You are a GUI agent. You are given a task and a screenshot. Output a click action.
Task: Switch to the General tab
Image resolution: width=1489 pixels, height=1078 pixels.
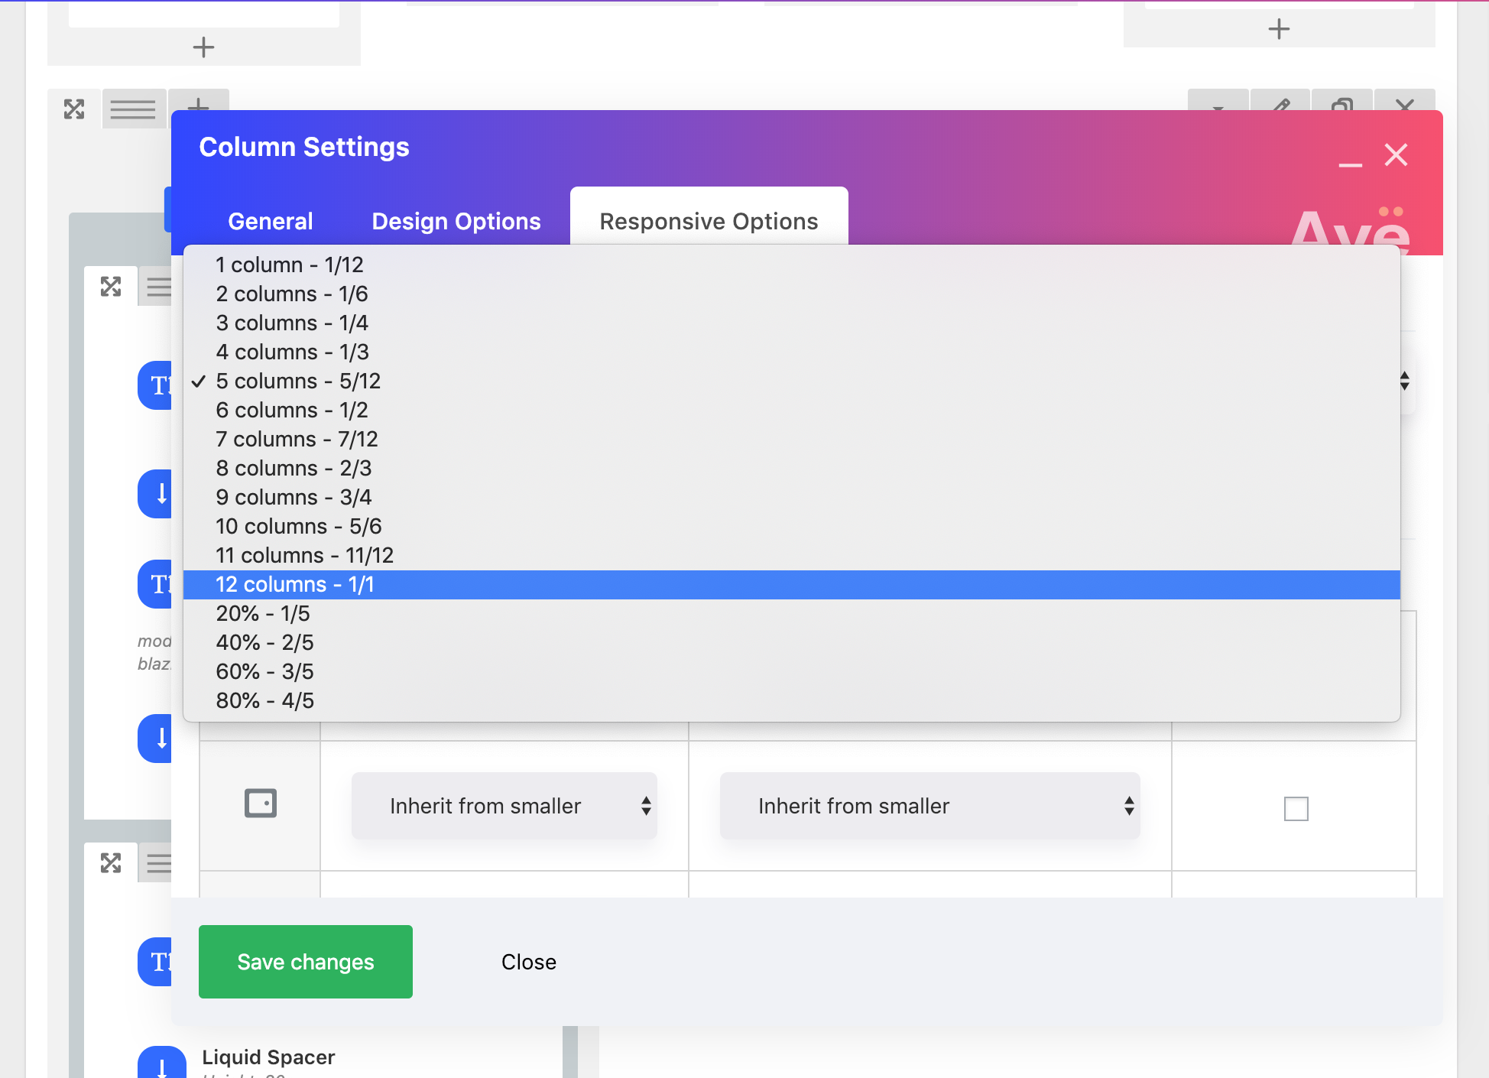coord(271,222)
